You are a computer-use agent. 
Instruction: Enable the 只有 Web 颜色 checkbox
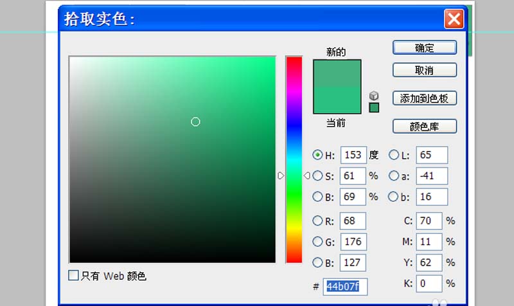click(73, 275)
